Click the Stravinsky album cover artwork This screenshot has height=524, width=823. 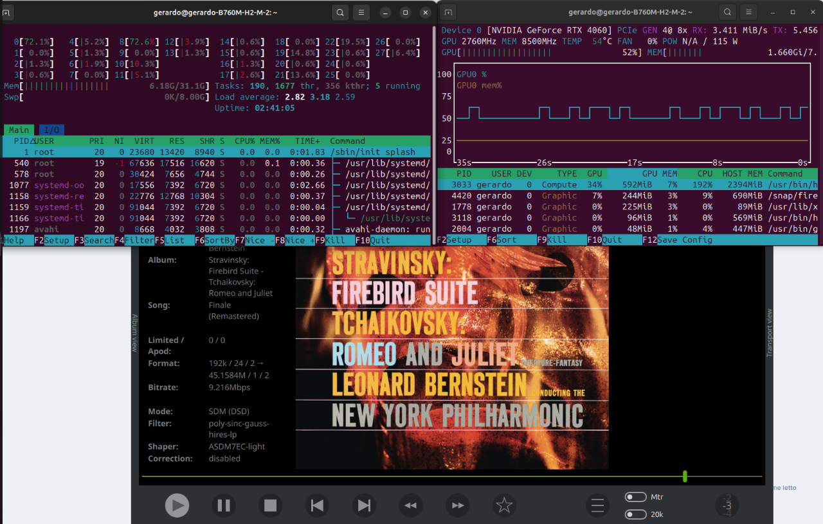[x=452, y=357]
